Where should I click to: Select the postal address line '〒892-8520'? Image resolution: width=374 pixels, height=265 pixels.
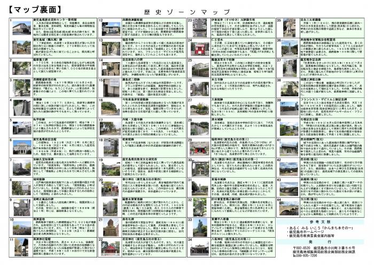pyautogui.click(x=324, y=248)
